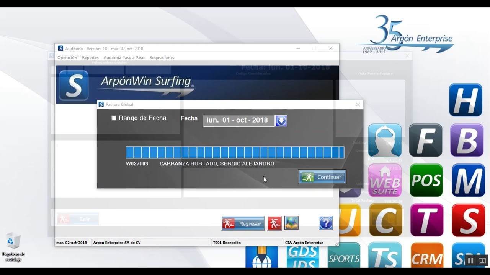This screenshot has height=275, width=490.
Task: Click the Continuar button
Action: pos(322,177)
